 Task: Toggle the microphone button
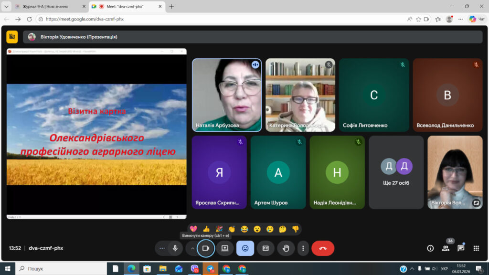(175, 248)
